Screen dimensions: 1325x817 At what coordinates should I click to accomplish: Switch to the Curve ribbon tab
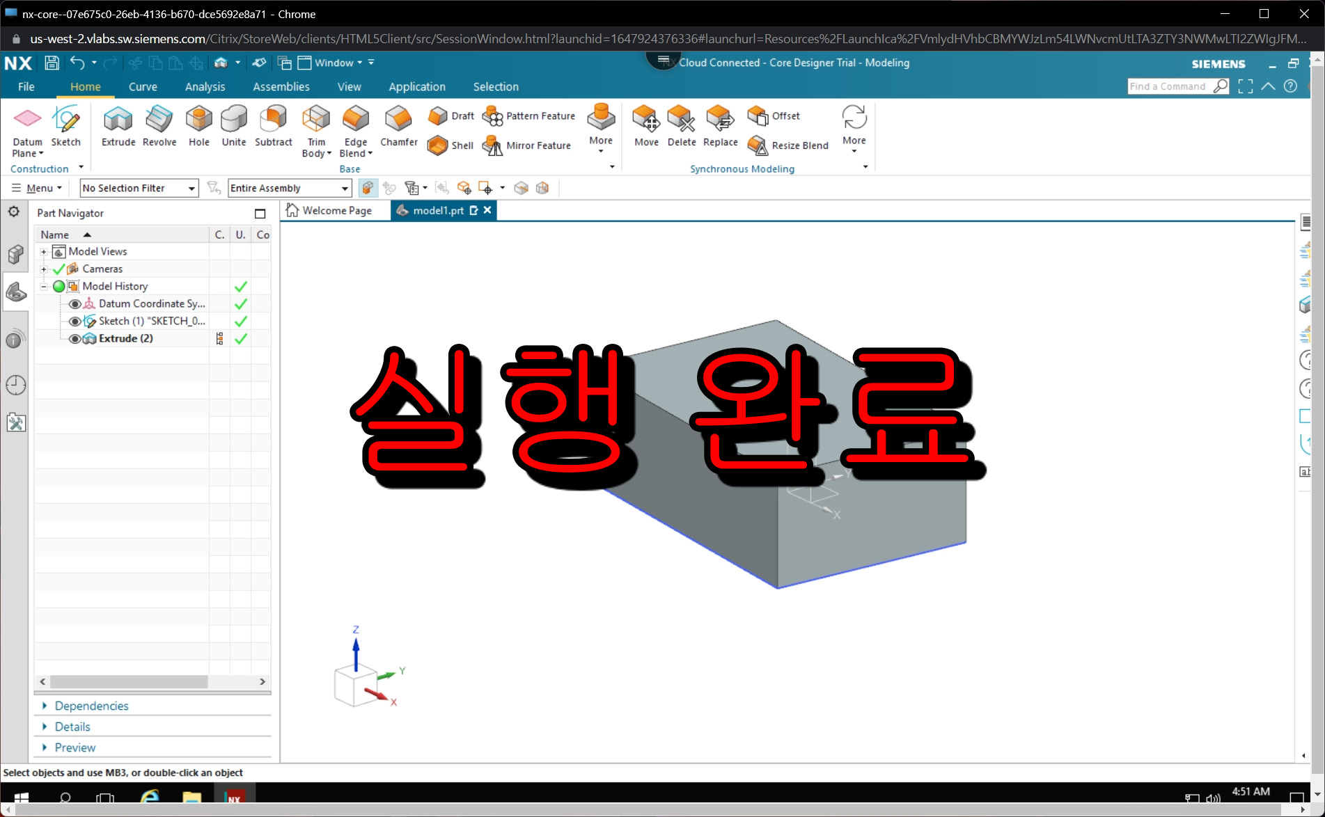(x=143, y=86)
